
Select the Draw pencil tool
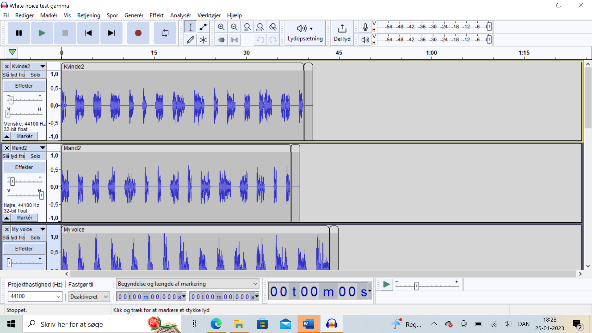[191, 40]
